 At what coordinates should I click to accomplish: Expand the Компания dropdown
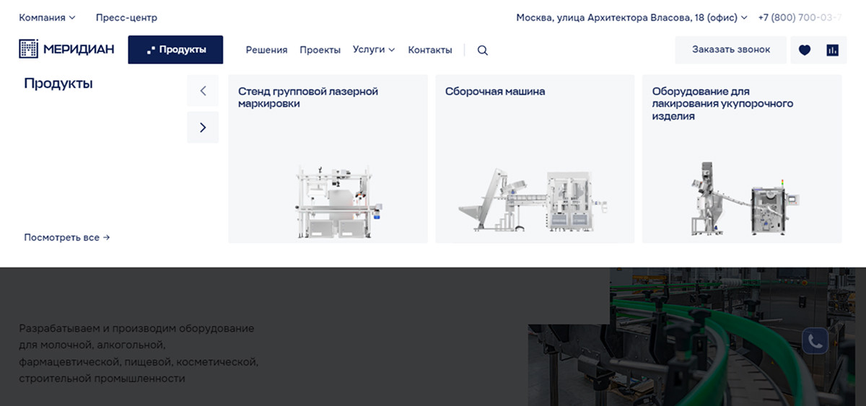[x=47, y=17]
